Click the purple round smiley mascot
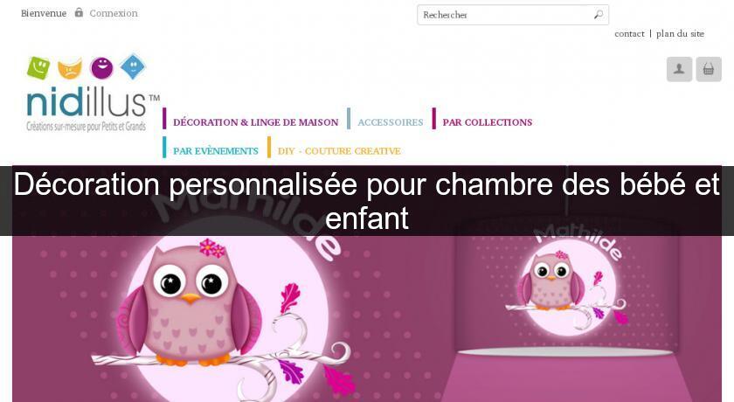This screenshot has height=402, width=734. [101, 68]
